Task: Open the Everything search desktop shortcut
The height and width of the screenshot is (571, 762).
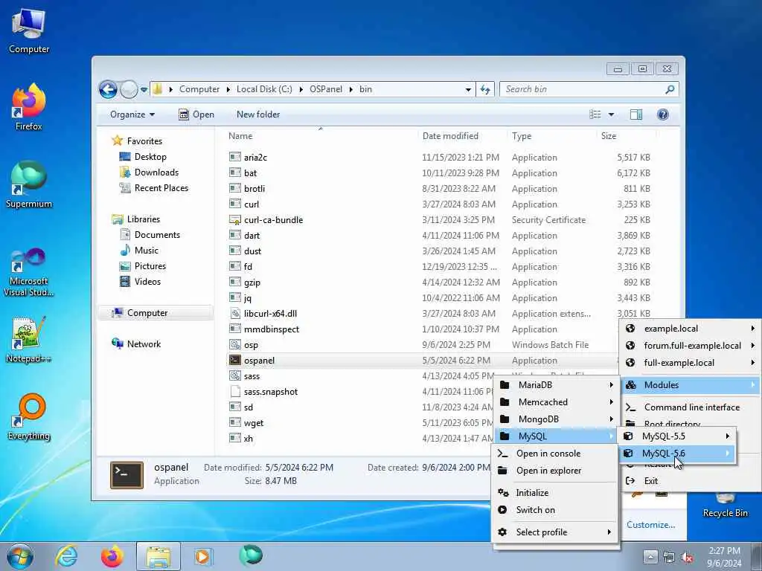Action: tap(29, 416)
